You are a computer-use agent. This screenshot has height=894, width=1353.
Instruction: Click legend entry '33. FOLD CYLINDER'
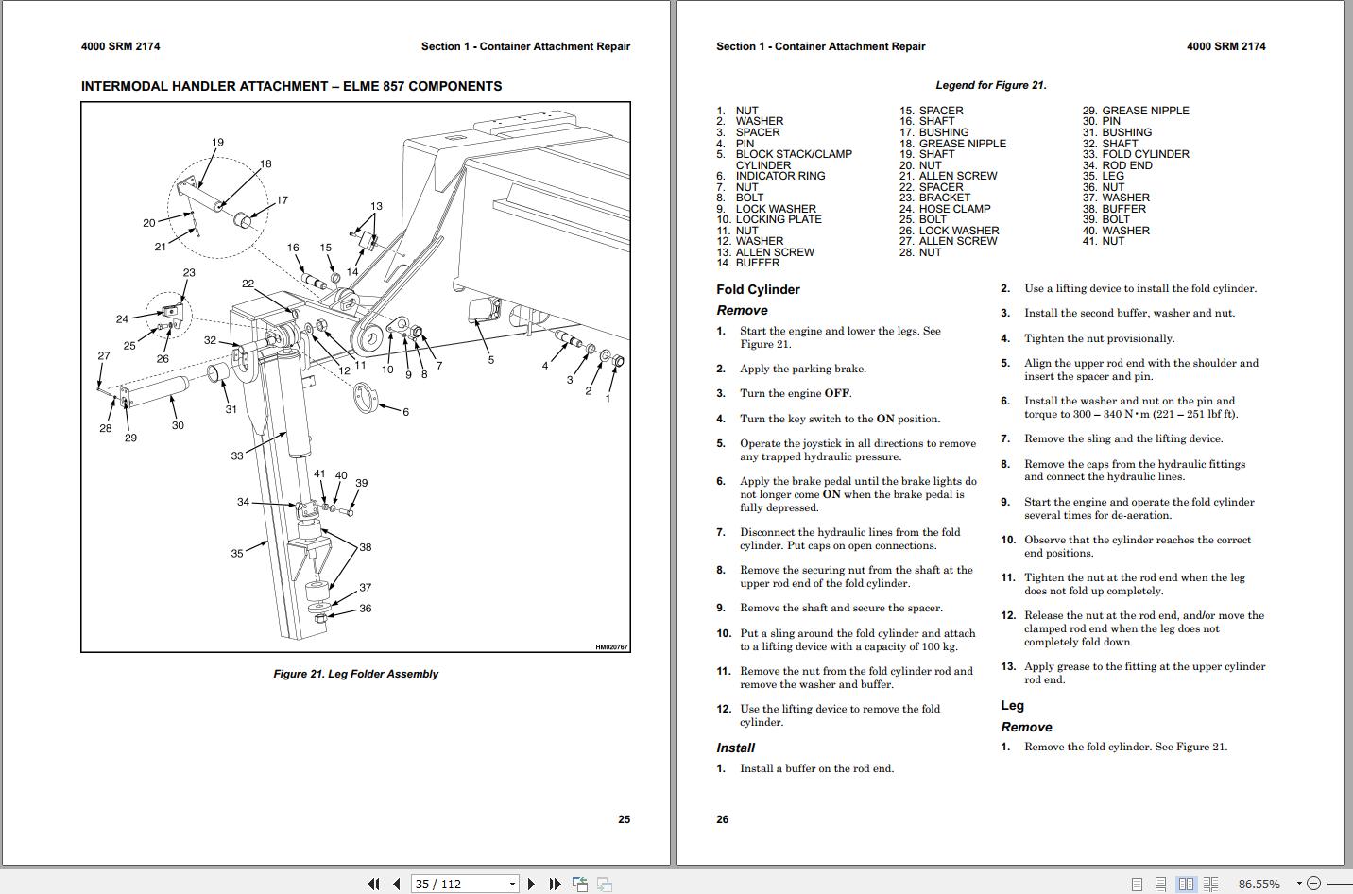(x=1136, y=154)
